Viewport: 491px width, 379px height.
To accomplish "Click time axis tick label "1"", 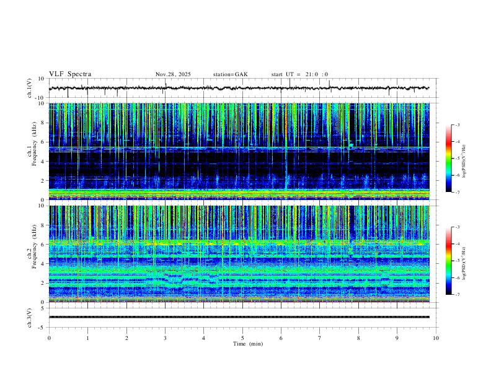I will coord(87,338).
